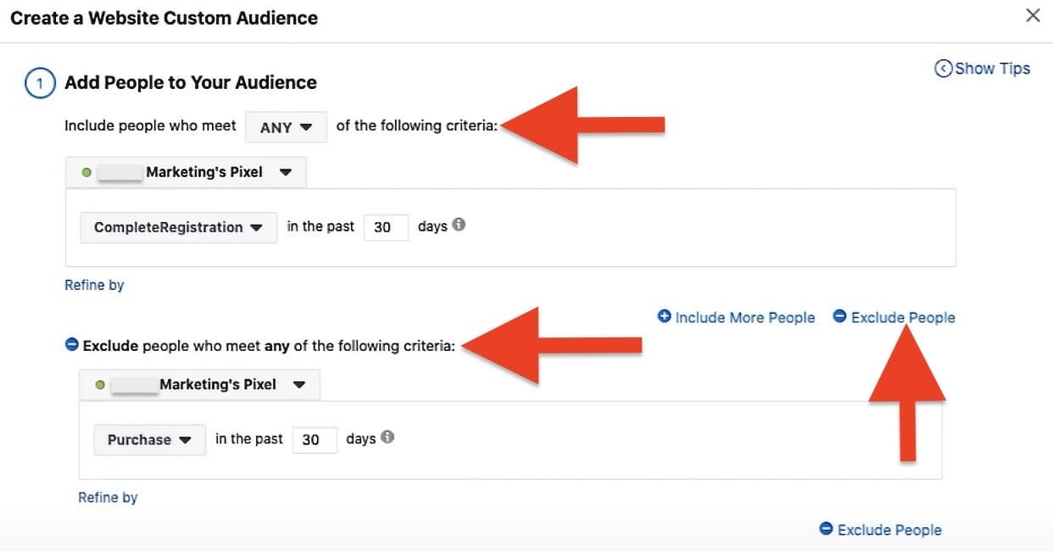Click the minus icon beside bottom Exclude People
Screen dimensions: 1053x551
[x=826, y=529]
